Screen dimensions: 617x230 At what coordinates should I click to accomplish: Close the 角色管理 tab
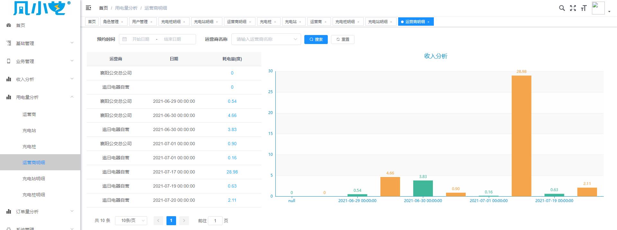[122, 22]
